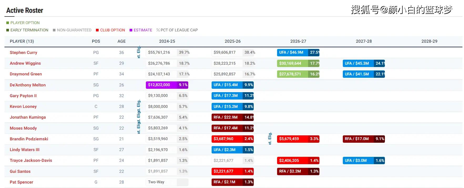Click Curry's $59,606,817 2025-26 salary

[x=233, y=52]
